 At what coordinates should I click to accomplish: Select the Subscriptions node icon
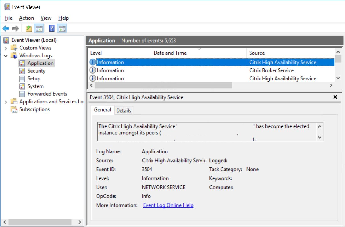[x=14, y=109]
